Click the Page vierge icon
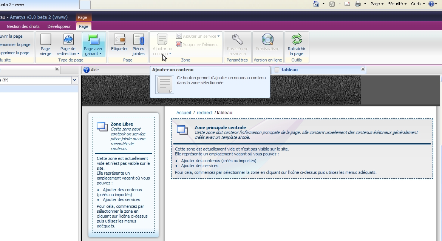The width and height of the screenshot is (442, 241). coord(45,40)
